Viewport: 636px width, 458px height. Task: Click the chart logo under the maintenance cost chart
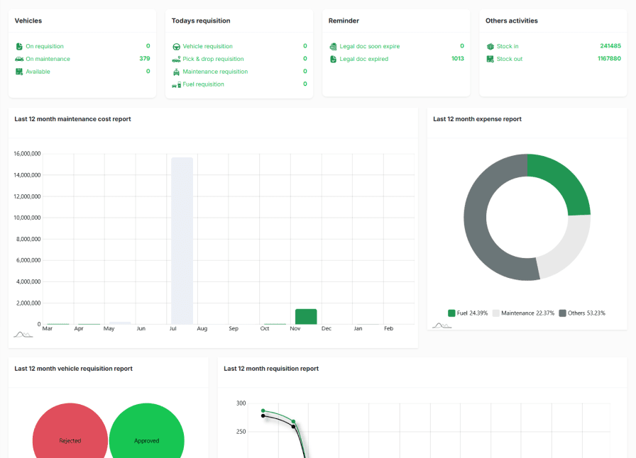coord(23,334)
